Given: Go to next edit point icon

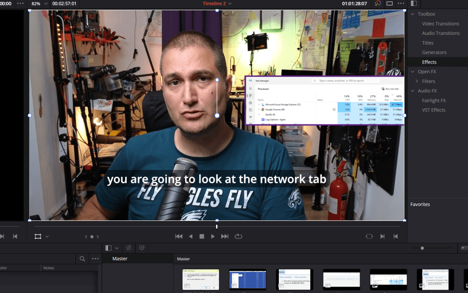Looking at the screenshot, I should [383, 236].
